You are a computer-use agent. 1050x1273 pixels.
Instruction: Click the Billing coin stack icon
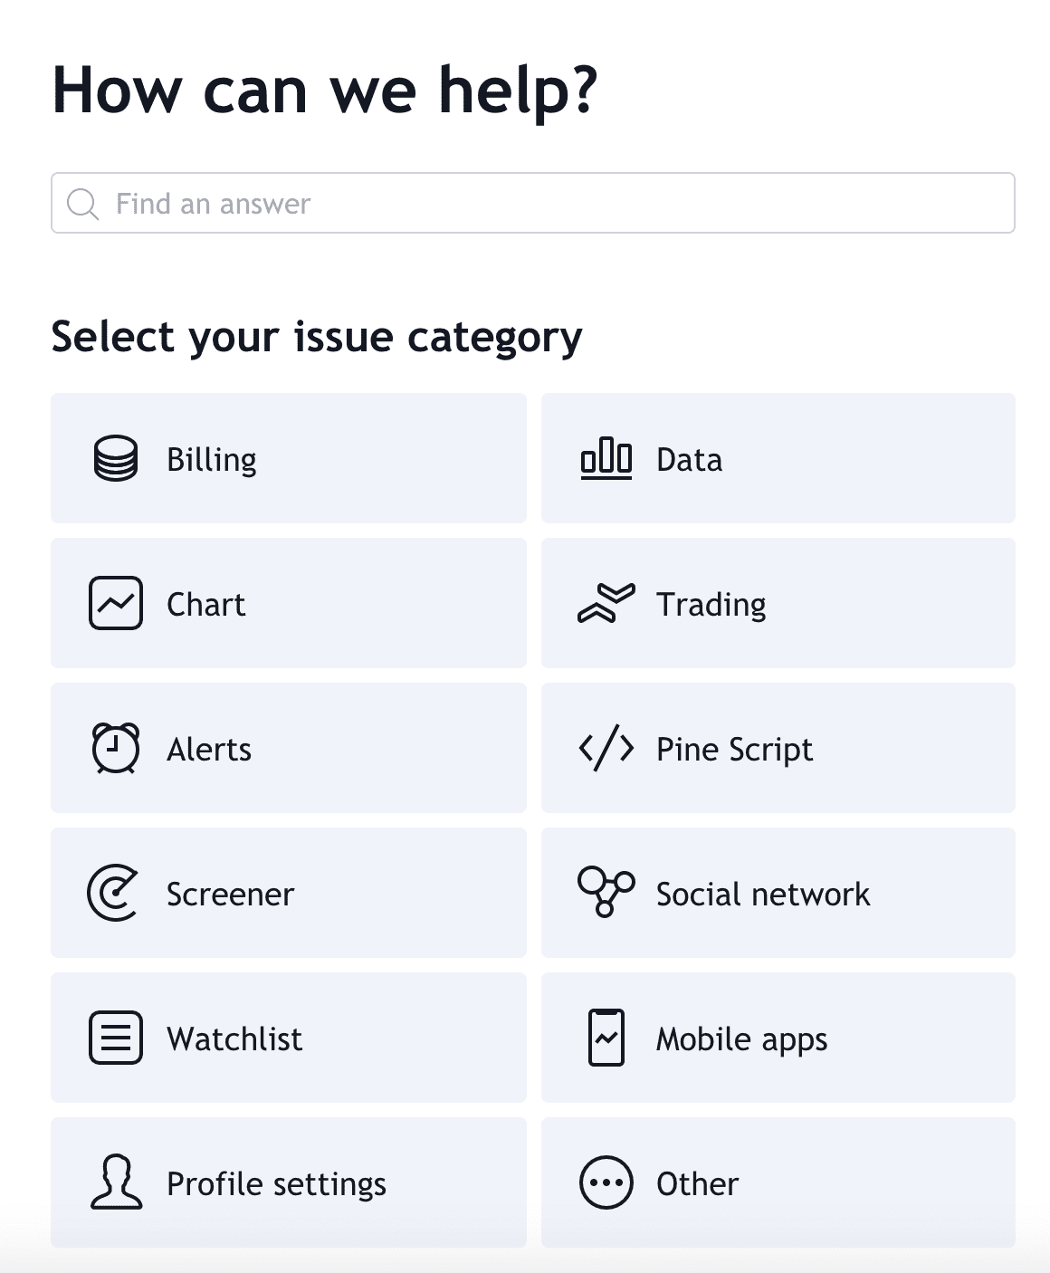pos(116,458)
